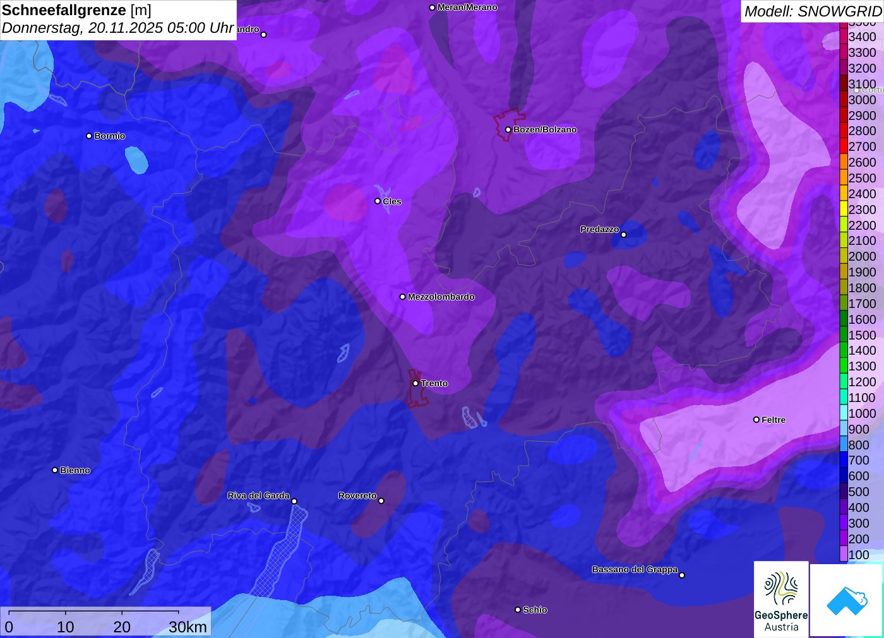Screen dimensions: 884x638
Task: Click the Predazzo town marker dot
Action: pos(624,235)
